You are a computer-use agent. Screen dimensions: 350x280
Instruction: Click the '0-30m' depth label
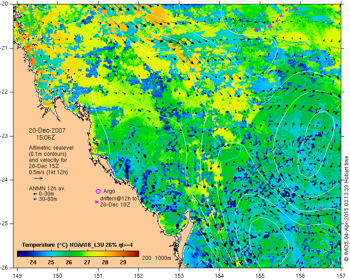coord(46,194)
